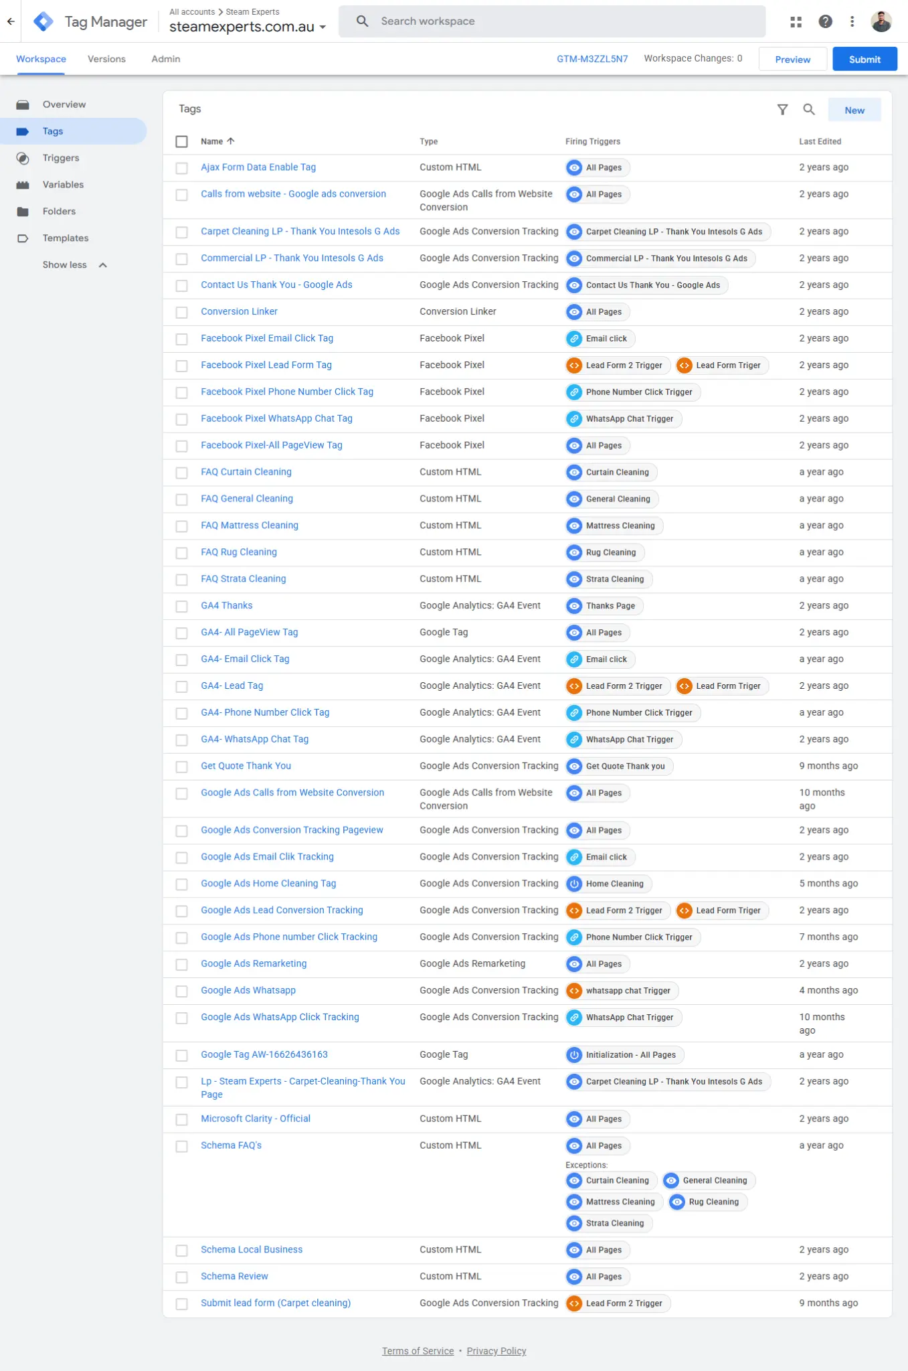Select Tags in the sidebar
Image resolution: width=908 pixels, height=1371 pixels.
click(x=74, y=131)
